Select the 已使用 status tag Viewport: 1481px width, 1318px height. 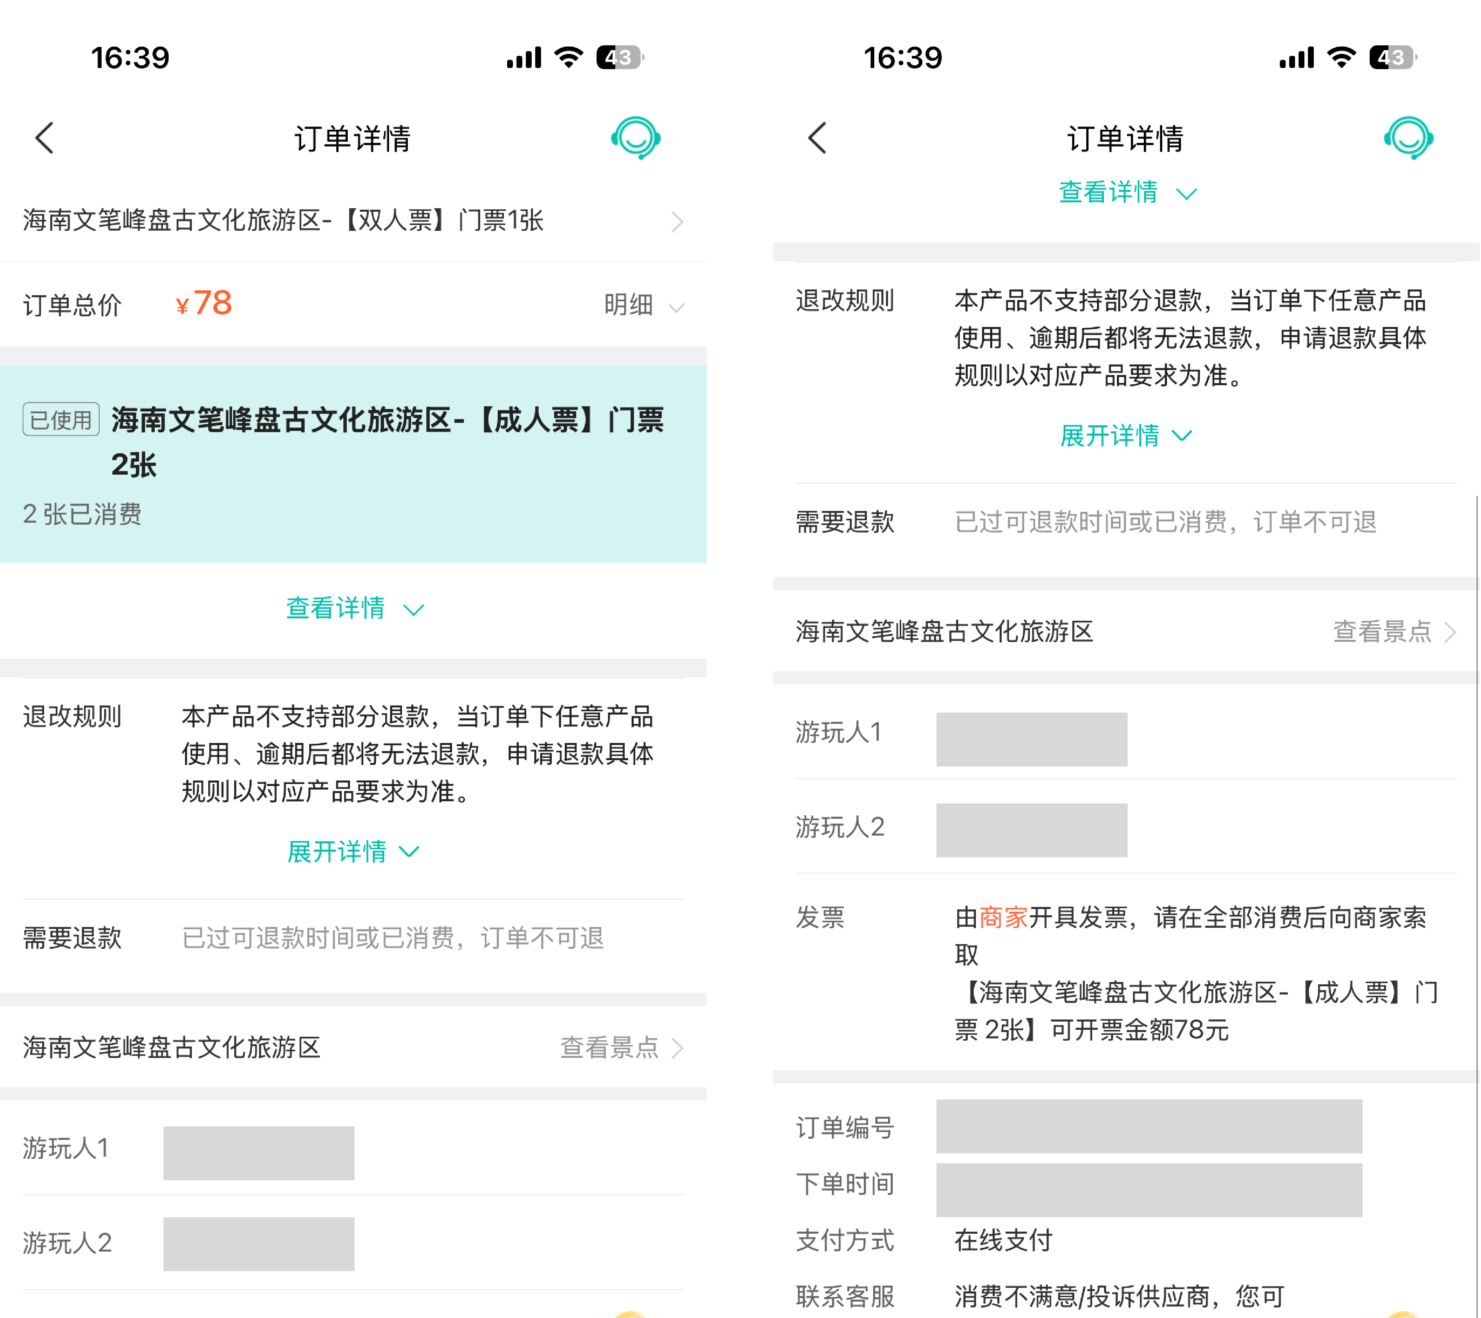61,420
